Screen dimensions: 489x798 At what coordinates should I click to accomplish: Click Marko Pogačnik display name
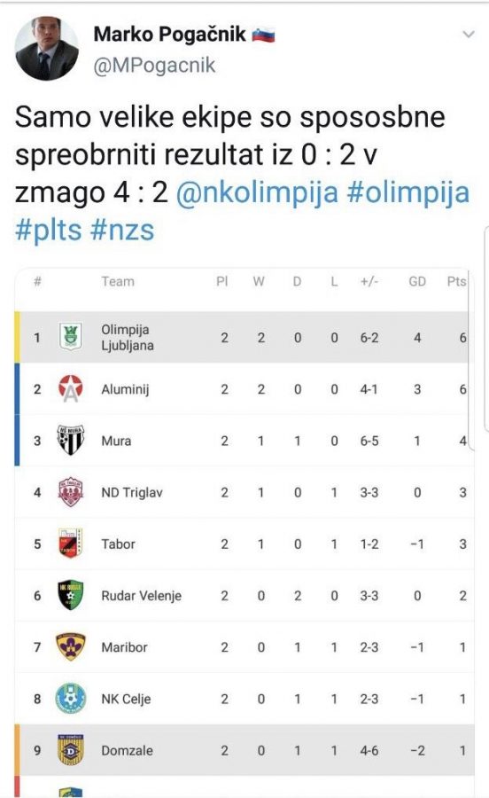coord(170,35)
